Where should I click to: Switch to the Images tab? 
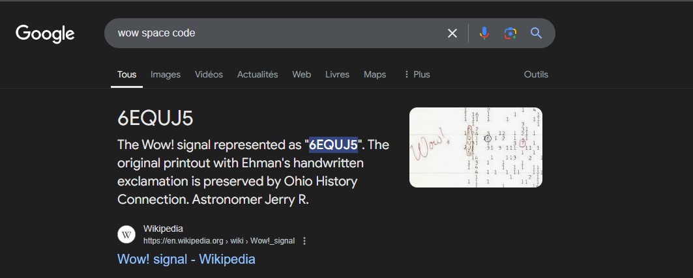[166, 74]
